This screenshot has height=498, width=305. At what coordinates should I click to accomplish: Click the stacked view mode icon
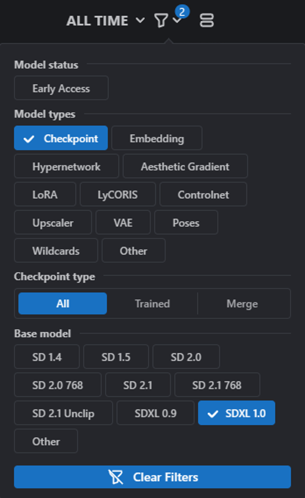(207, 20)
